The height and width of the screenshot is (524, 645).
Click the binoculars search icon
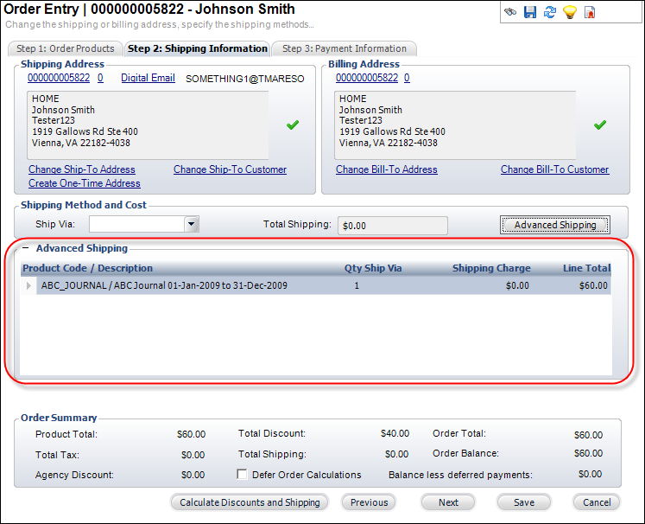coord(510,12)
